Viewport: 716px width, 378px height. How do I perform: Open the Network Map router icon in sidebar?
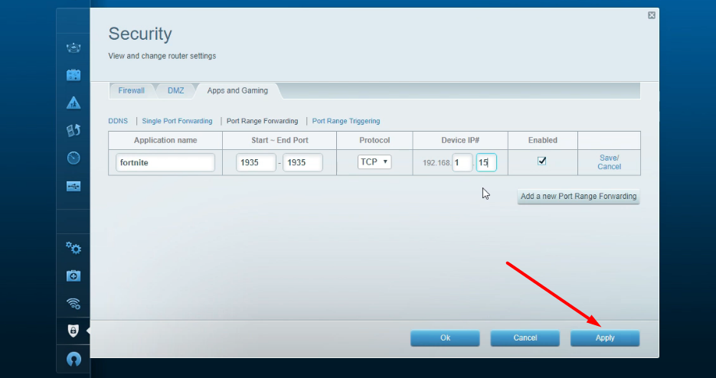click(x=74, y=49)
